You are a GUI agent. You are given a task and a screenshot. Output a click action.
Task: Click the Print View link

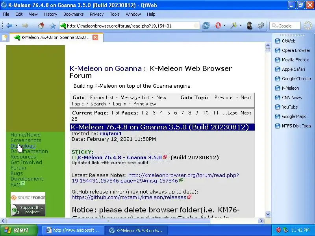[145, 104]
